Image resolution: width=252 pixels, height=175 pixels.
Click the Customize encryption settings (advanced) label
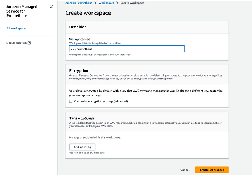(x=101, y=101)
